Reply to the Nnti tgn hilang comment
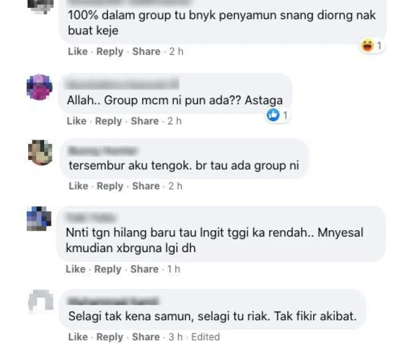396x344 pixels. pos(108,269)
